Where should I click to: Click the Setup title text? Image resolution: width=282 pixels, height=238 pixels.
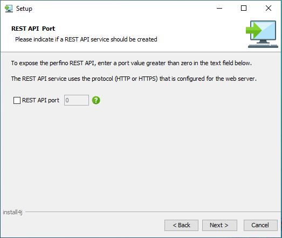tap(24, 9)
